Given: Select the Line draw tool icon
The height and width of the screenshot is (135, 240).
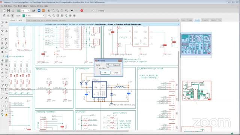Looking at the screenshot, I should (2, 97).
